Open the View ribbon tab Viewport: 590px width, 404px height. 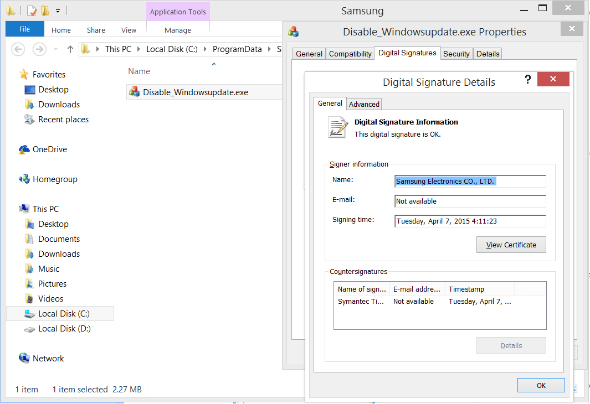129,30
